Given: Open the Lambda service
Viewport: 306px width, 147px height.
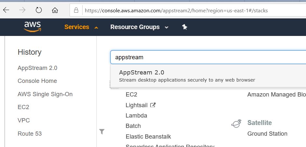Looking at the screenshot, I should [136, 116].
